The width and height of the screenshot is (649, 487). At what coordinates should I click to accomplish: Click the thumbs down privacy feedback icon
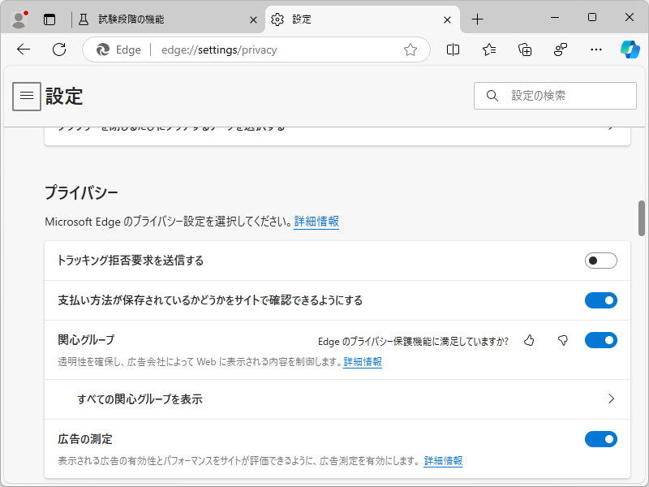562,340
